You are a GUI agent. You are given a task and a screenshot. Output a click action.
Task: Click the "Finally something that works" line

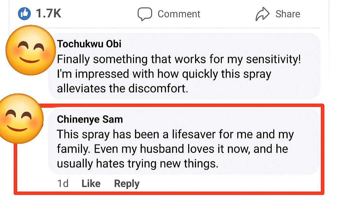[x=179, y=59]
